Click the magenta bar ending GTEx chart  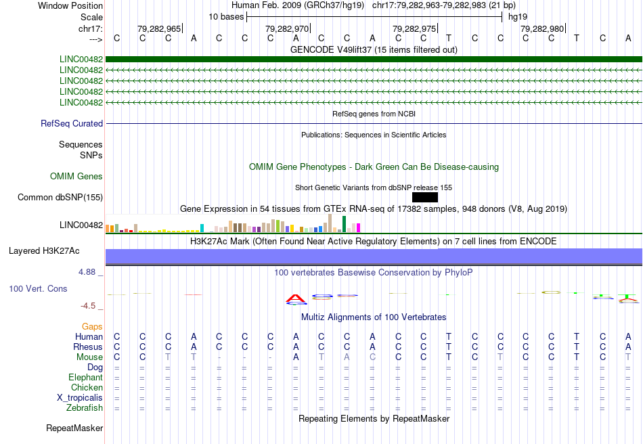359,227
